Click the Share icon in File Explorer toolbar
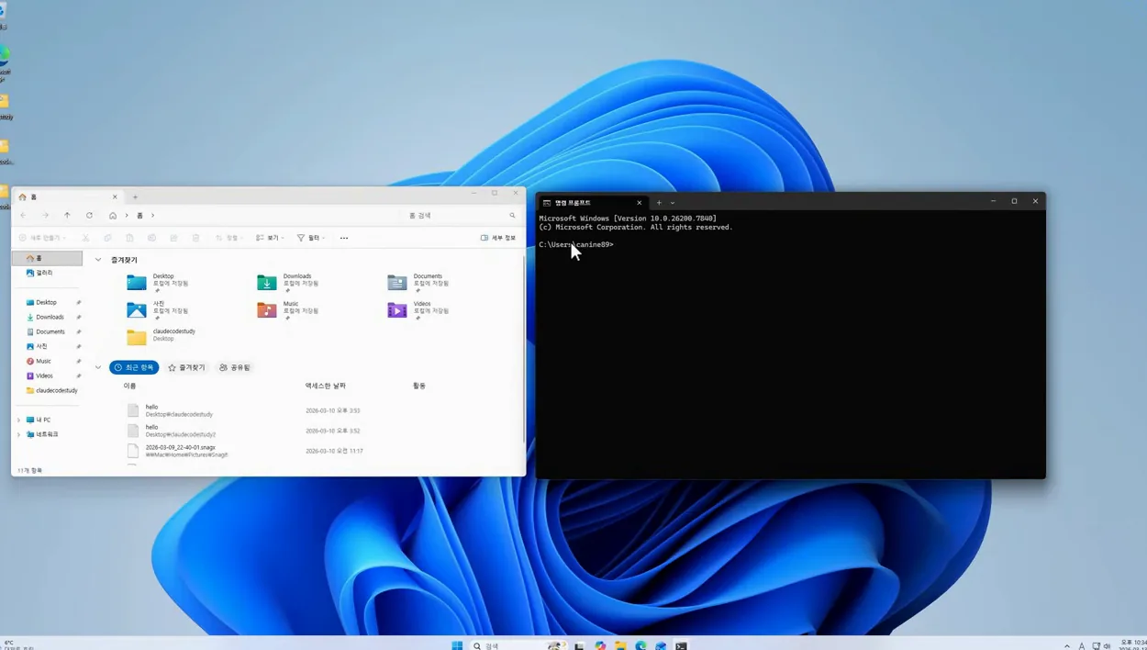1147x650 pixels. [x=173, y=238]
